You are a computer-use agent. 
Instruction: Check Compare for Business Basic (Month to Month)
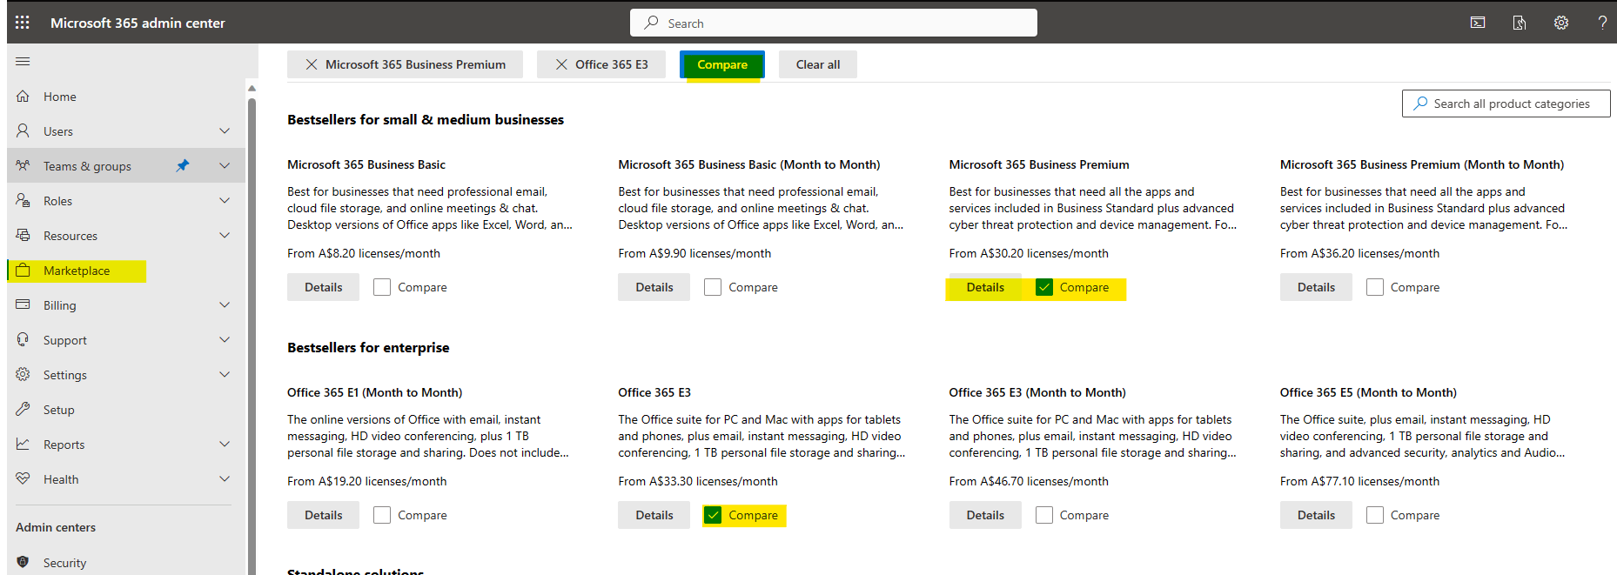713,287
